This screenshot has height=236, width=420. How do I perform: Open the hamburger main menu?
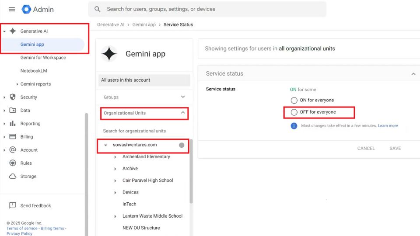pyautogui.click(x=12, y=9)
